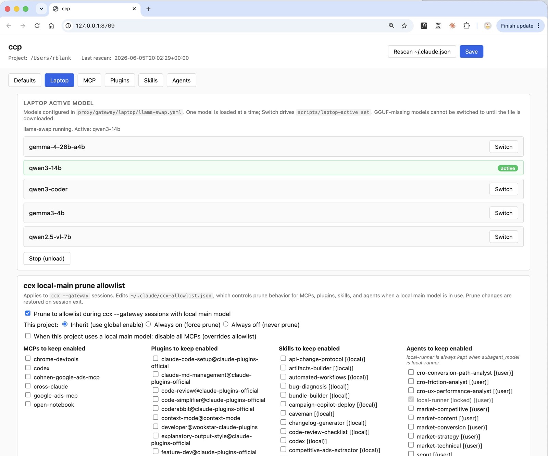Click the active badge on qwen3-14b

(508, 168)
